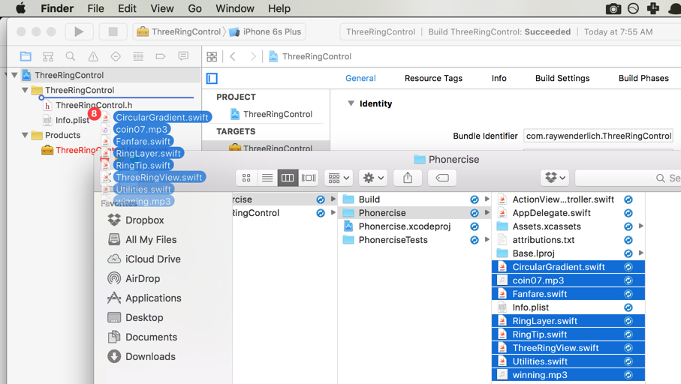Collapse the Identity section
Viewport: 681px width, 384px height.
[x=351, y=103]
